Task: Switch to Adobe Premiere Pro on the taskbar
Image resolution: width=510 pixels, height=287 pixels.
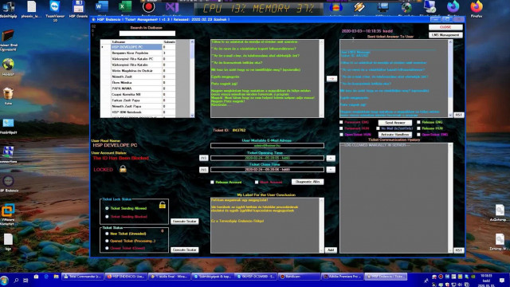Action: (x=342, y=277)
